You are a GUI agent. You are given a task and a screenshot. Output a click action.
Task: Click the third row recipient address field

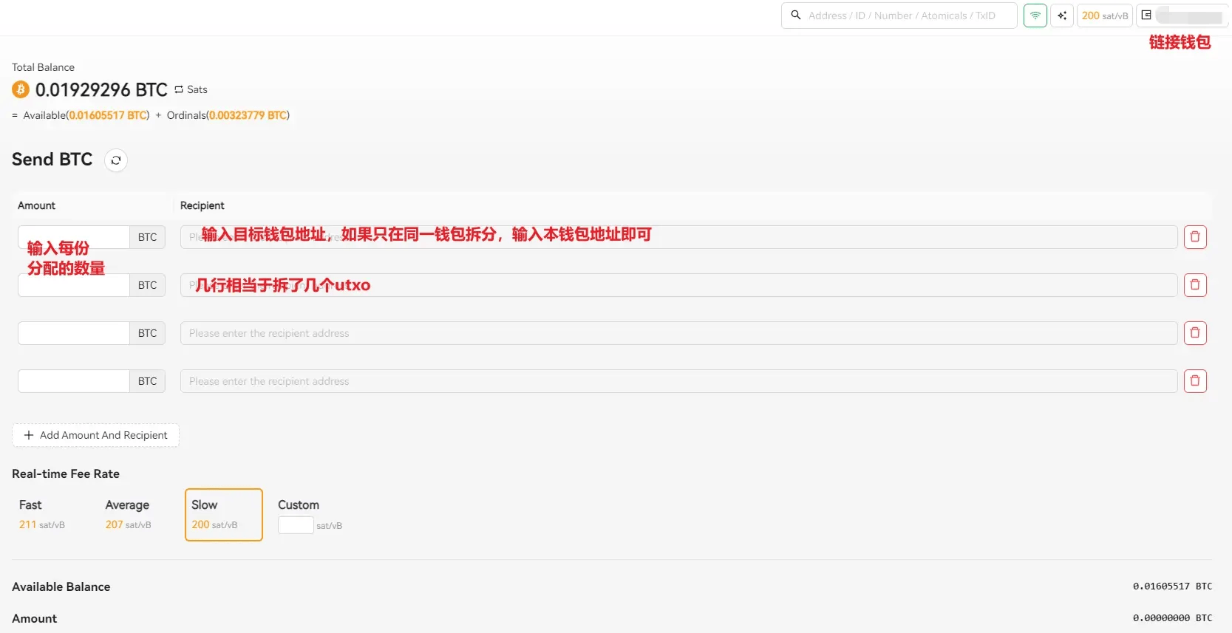[x=678, y=333]
